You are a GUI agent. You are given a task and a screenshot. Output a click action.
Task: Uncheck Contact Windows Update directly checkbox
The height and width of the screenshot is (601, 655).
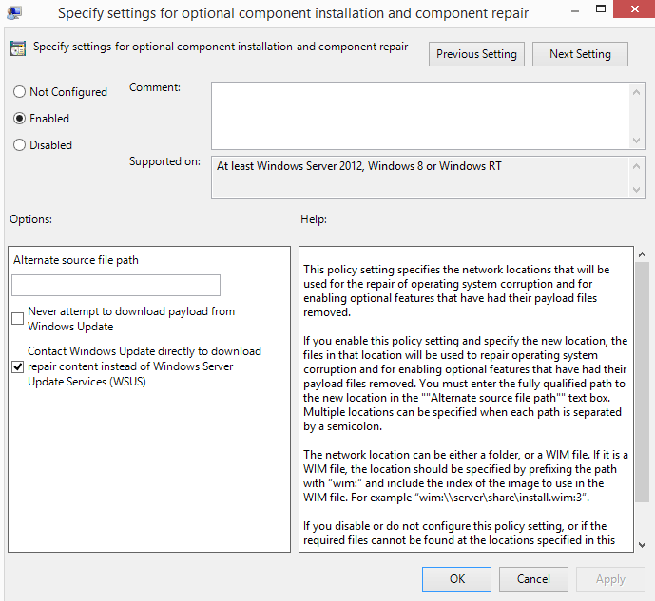coord(17,367)
